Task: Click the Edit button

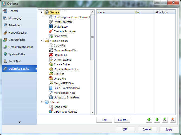Action: (x=104, y=120)
